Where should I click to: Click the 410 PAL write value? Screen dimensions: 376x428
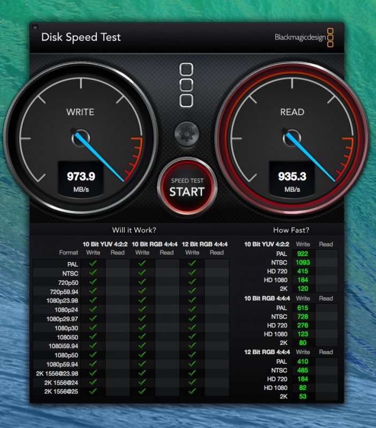(303, 362)
